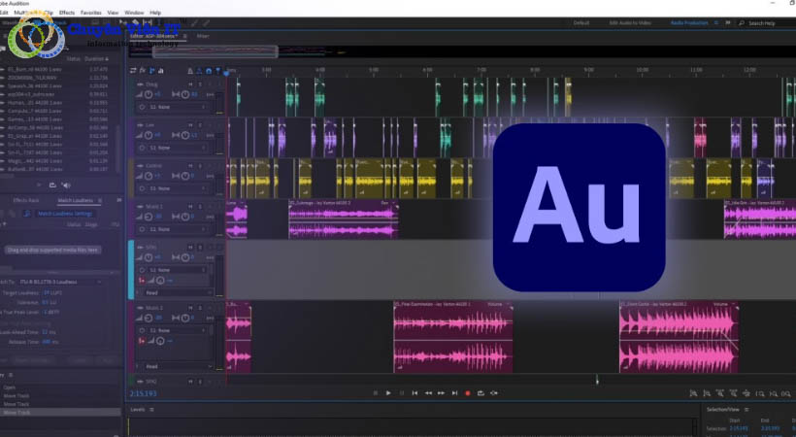Show the Inputs/Outputs track controls icon
796x437 pixels.
coord(134,71)
